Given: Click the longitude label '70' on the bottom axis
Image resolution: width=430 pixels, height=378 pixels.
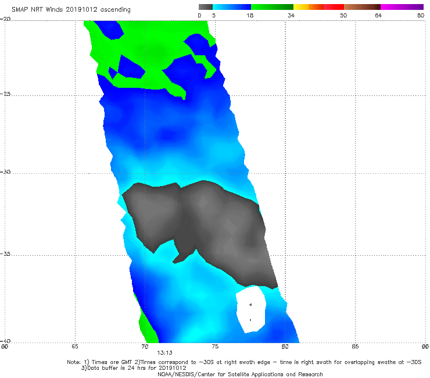Looking at the screenshot, I should [145, 347].
